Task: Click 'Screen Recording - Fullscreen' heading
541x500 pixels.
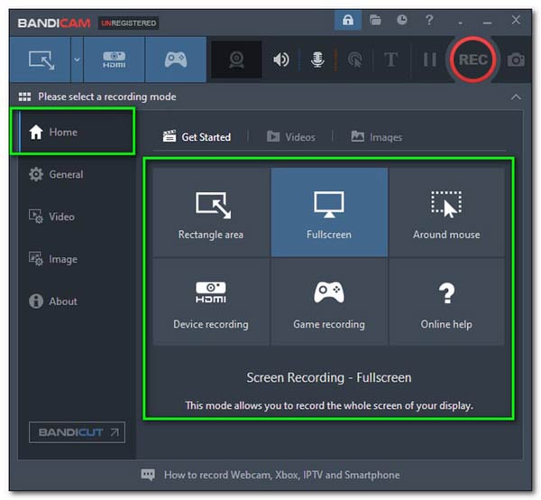Action: pyautogui.click(x=329, y=377)
